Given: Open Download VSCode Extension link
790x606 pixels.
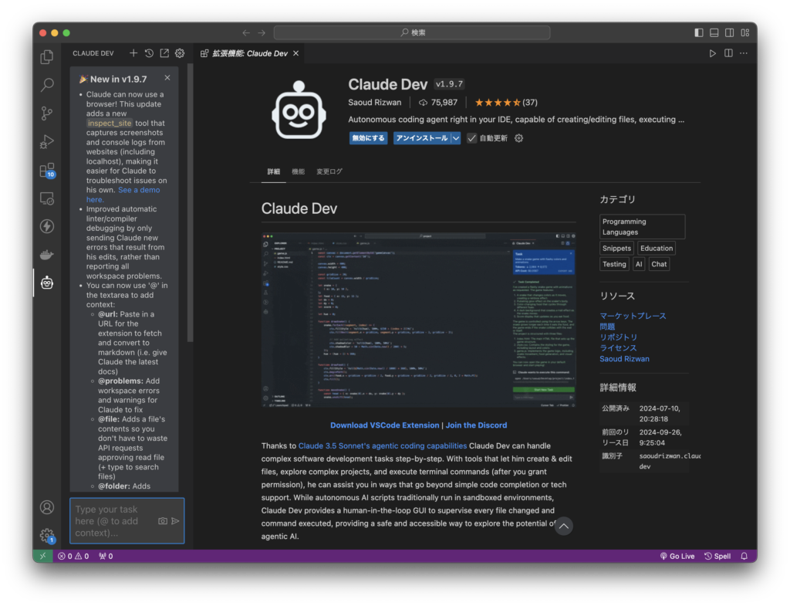Looking at the screenshot, I should click(384, 425).
